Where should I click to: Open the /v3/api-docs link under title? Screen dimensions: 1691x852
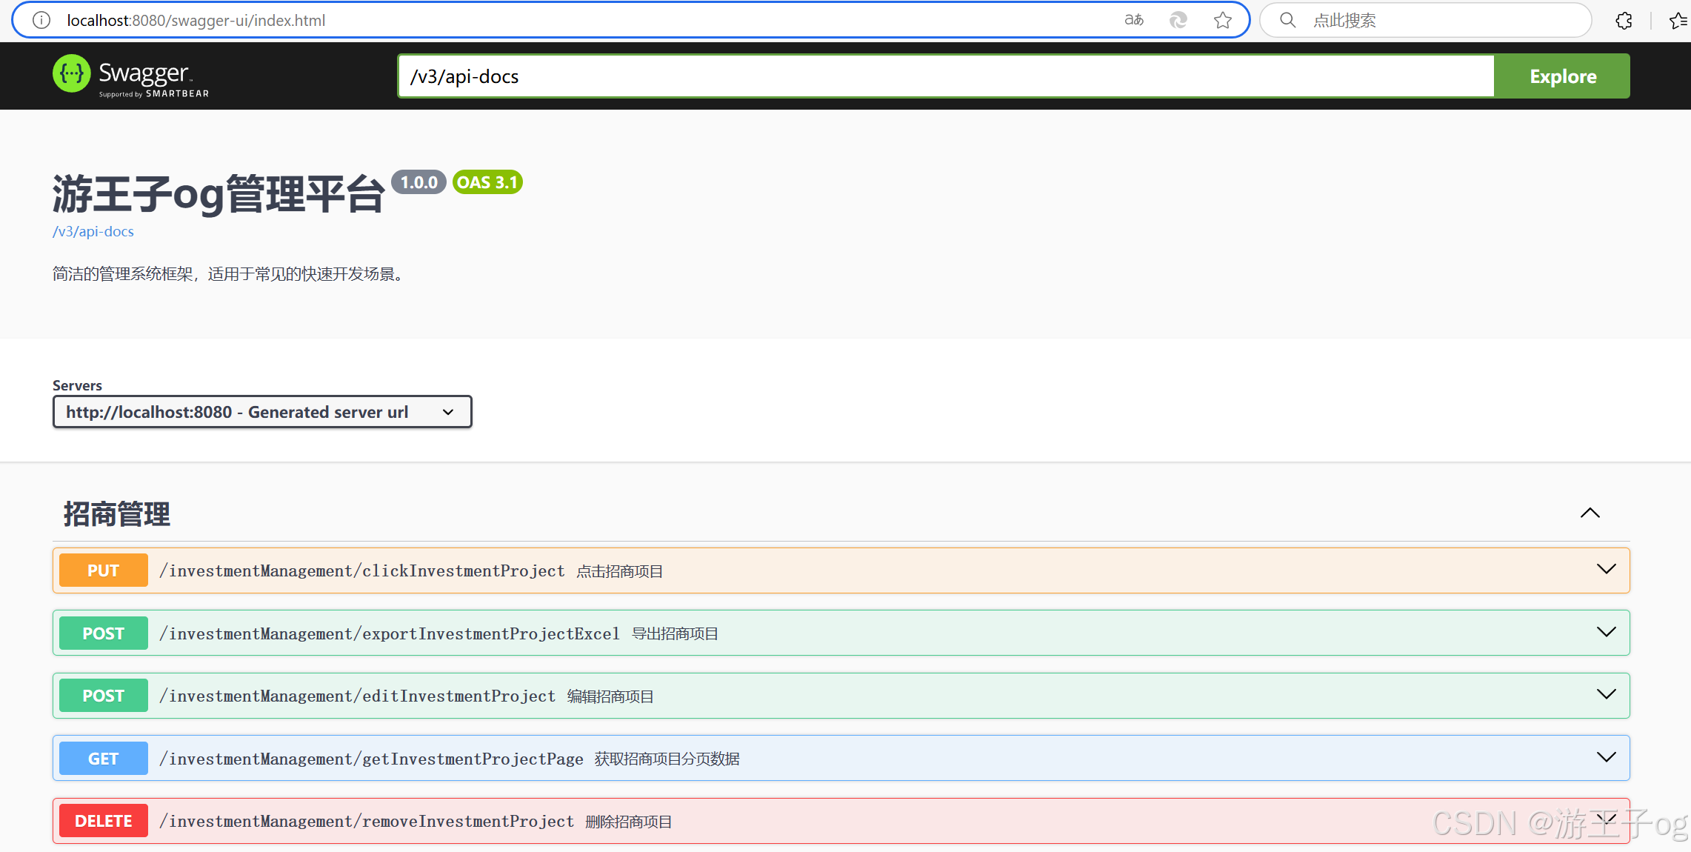(93, 231)
